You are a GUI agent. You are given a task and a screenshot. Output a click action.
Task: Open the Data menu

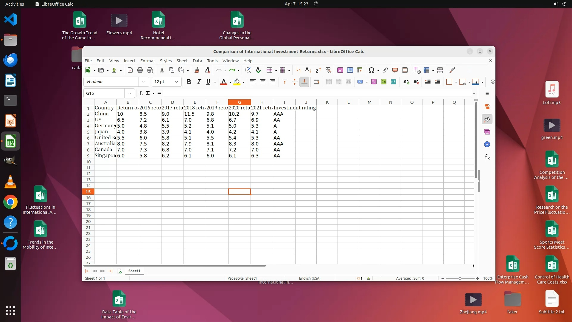coord(197,61)
